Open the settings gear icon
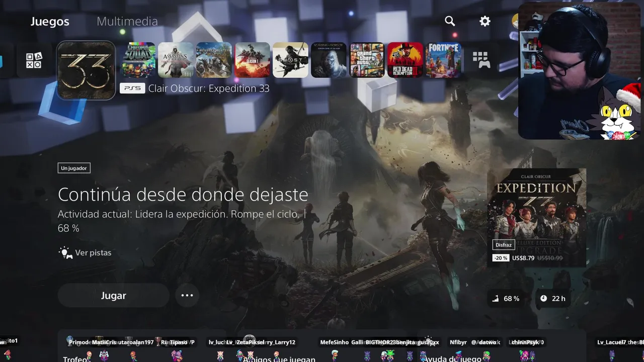Viewport: 644px width, 362px height. pos(485,21)
